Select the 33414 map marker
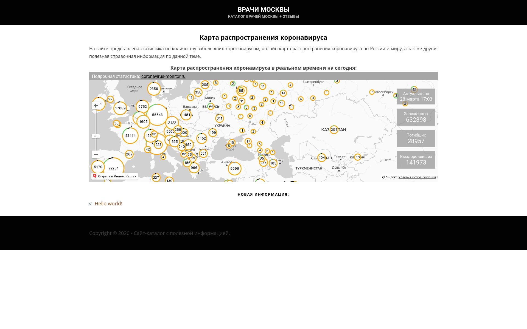The height and width of the screenshot is (329, 527). pyautogui.click(x=130, y=136)
